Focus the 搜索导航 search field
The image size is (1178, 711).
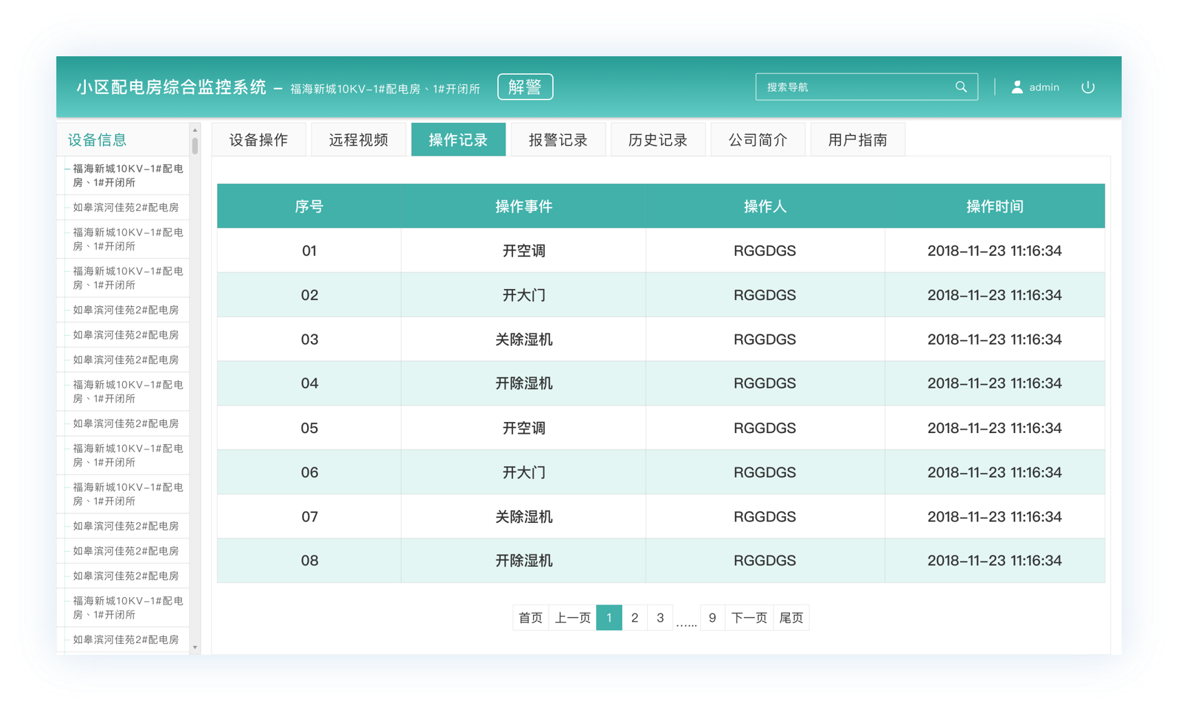pos(867,87)
